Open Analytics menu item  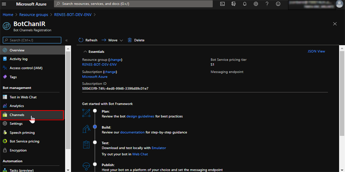tap(33, 106)
